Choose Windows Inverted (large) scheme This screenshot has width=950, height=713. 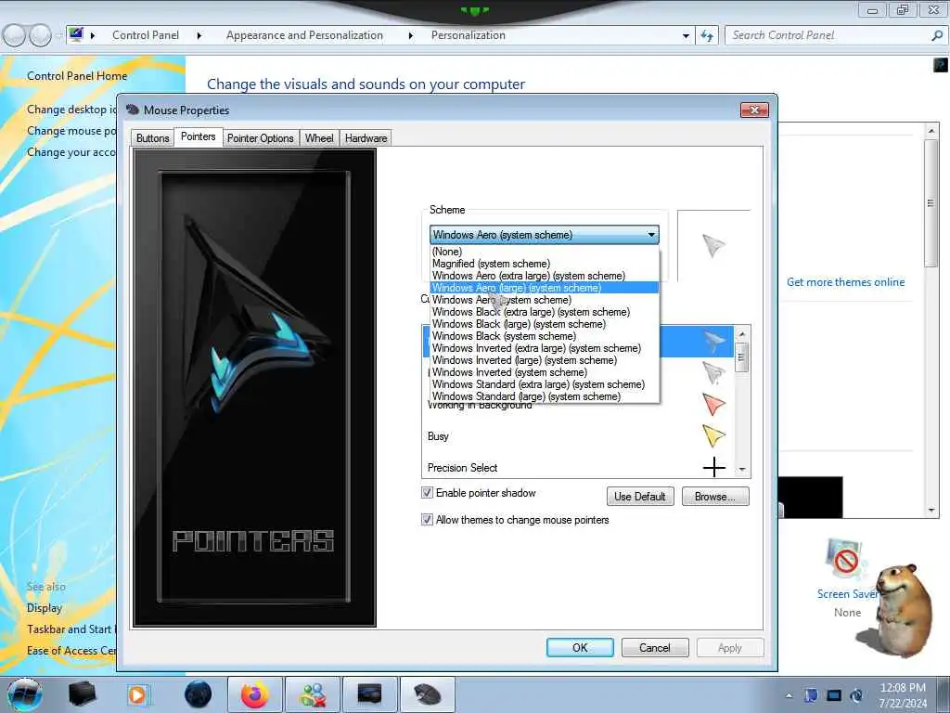coord(544,360)
